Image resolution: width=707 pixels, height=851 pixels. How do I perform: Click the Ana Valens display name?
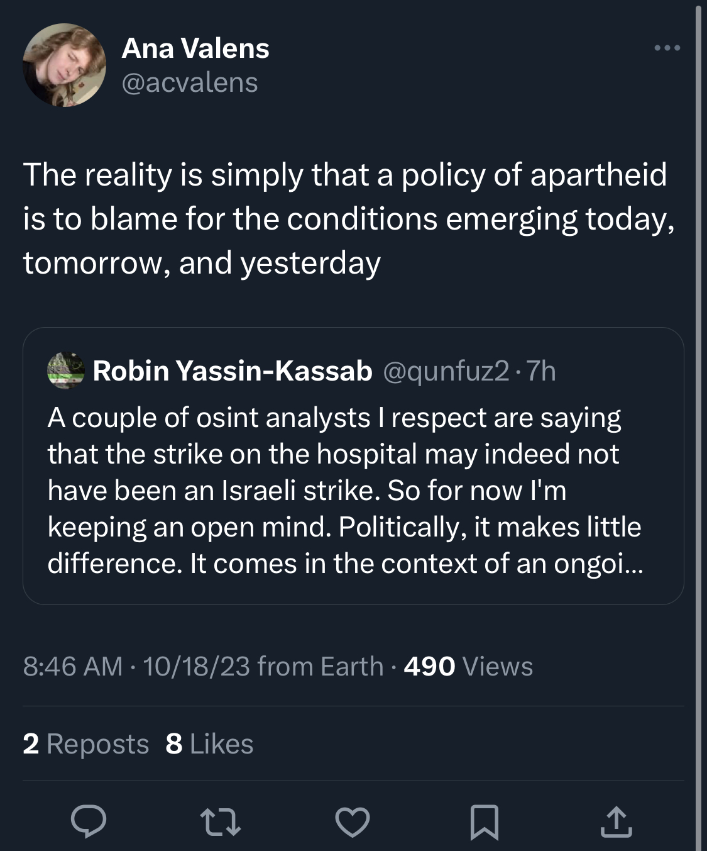(x=195, y=48)
